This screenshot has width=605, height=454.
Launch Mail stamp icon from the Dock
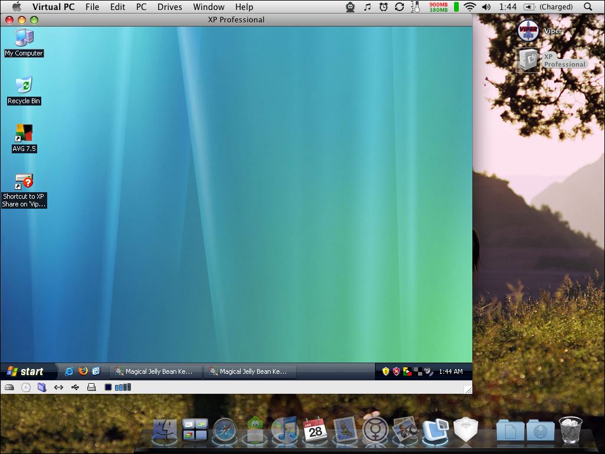[344, 430]
